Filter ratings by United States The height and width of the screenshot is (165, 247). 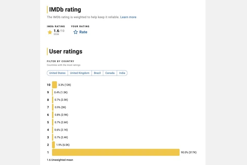[57, 73]
